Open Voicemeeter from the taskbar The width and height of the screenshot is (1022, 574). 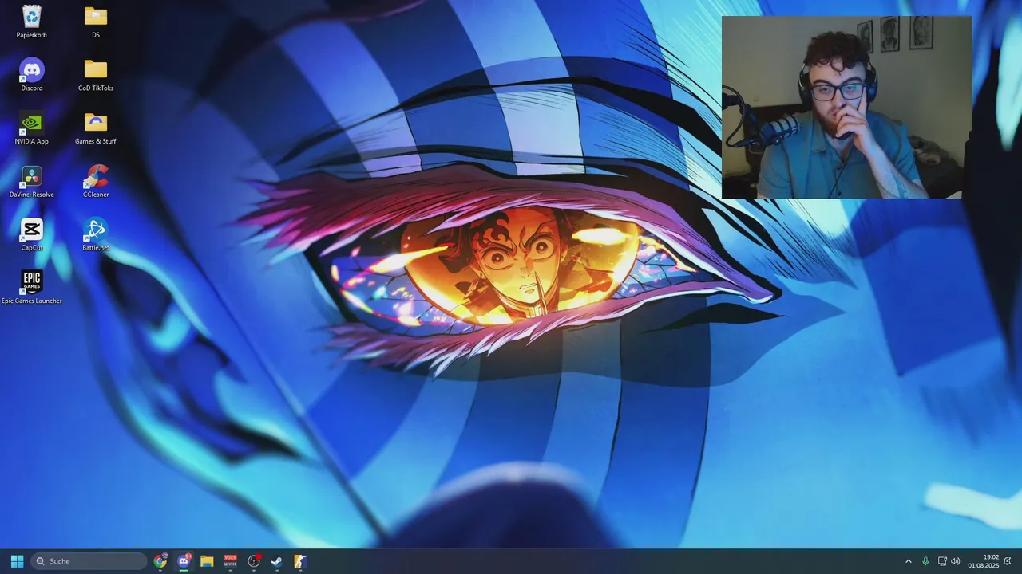pyautogui.click(x=230, y=561)
